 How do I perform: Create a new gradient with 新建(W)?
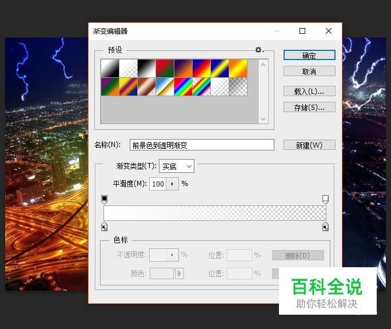point(309,145)
